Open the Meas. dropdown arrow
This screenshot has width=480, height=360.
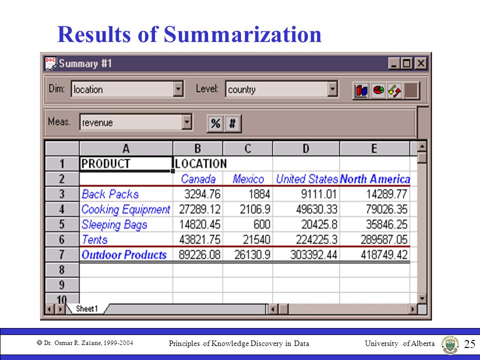tap(186, 122)
